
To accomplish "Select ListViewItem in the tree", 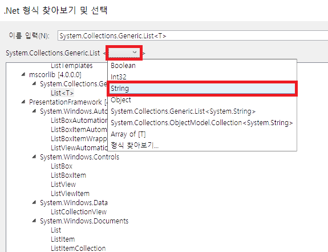I will coord(70,194).
